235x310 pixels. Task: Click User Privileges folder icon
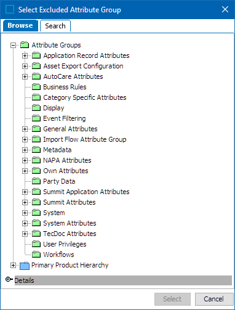click(36, 244)
